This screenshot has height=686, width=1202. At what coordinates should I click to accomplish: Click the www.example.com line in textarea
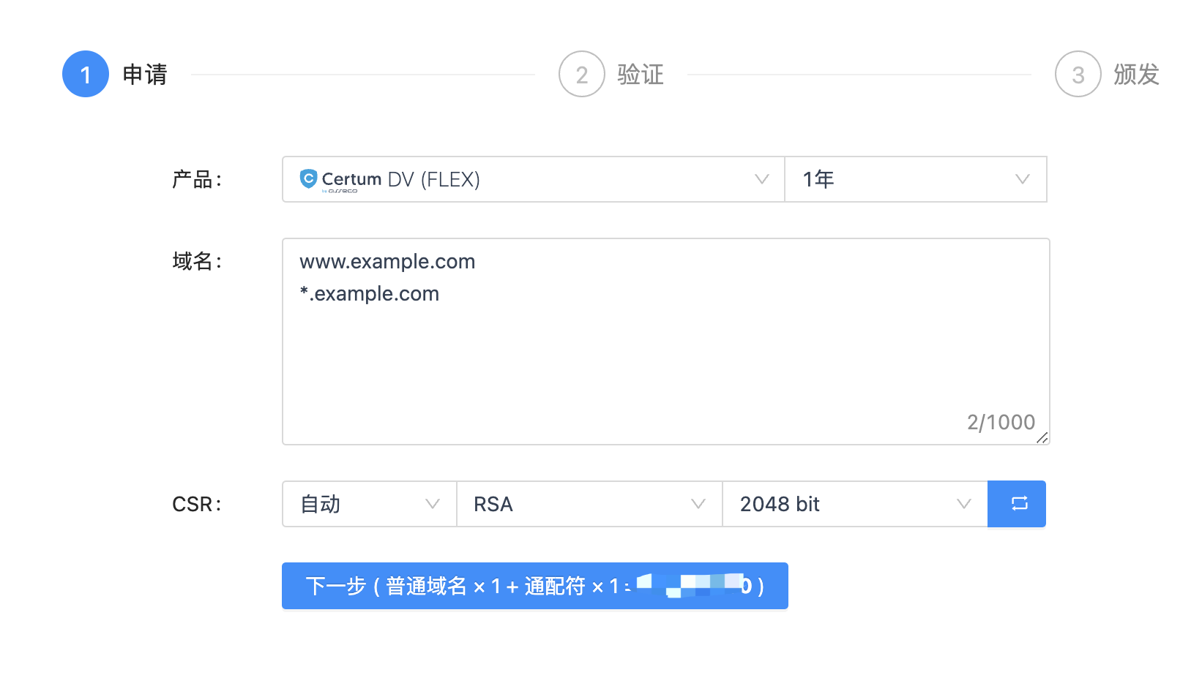pyautogui.click(x=387, y=262)
